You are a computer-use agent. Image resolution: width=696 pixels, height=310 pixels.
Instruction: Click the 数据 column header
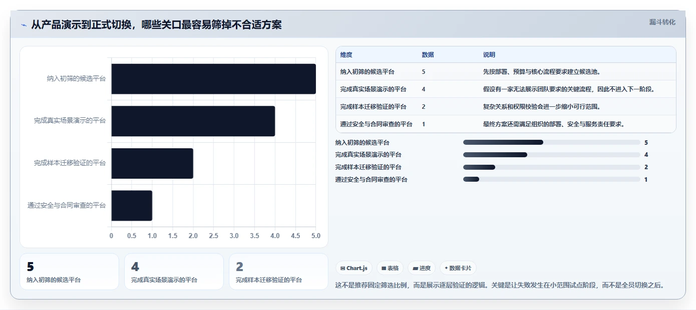(428, 55)
